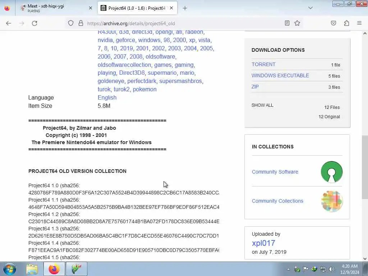Open the Firefox View icon in tab bar
368x276 pixels.
[7, 8]
